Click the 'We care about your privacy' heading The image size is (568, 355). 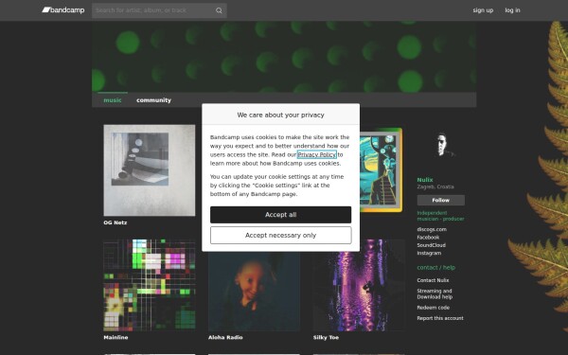pyautogui.click(x=280, y=115)
